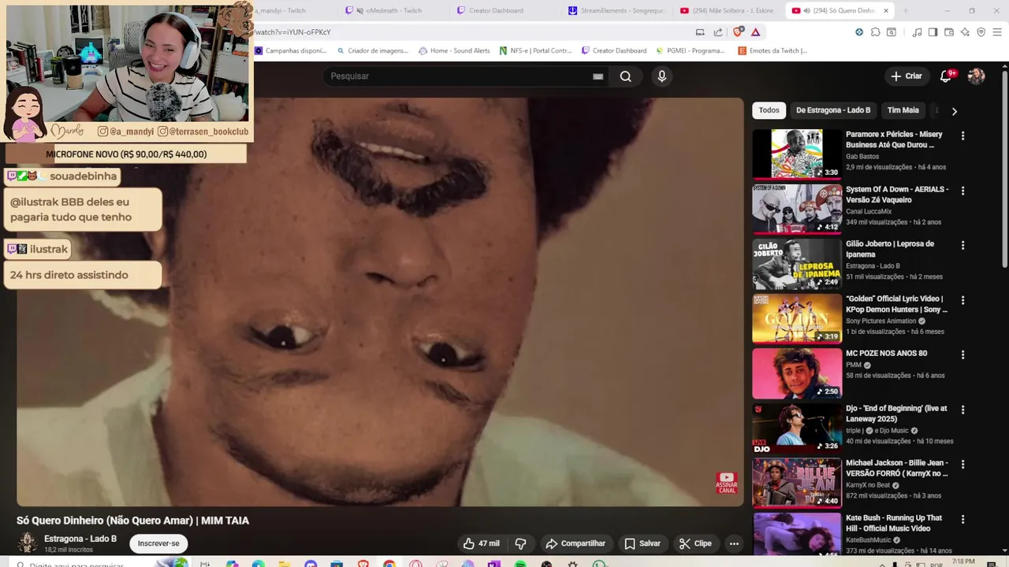
Task: Open Brave main hamburger menu
Action: point(996,32)
